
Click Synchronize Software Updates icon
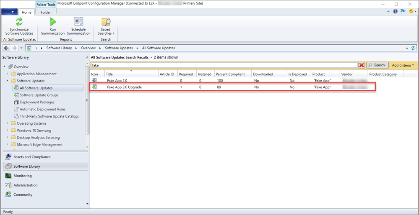(x=19, y=22)
